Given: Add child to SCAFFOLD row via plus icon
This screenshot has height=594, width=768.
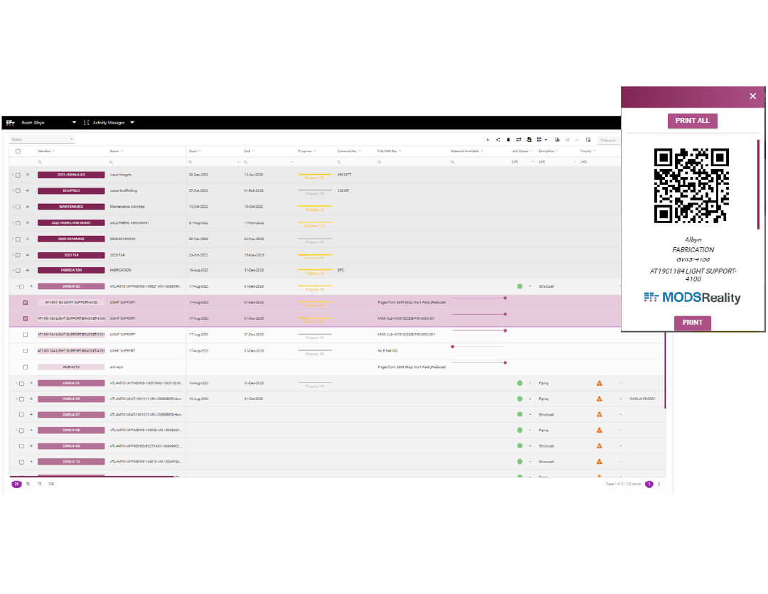Looking at the screenshot, I should (x=28, y=190).
